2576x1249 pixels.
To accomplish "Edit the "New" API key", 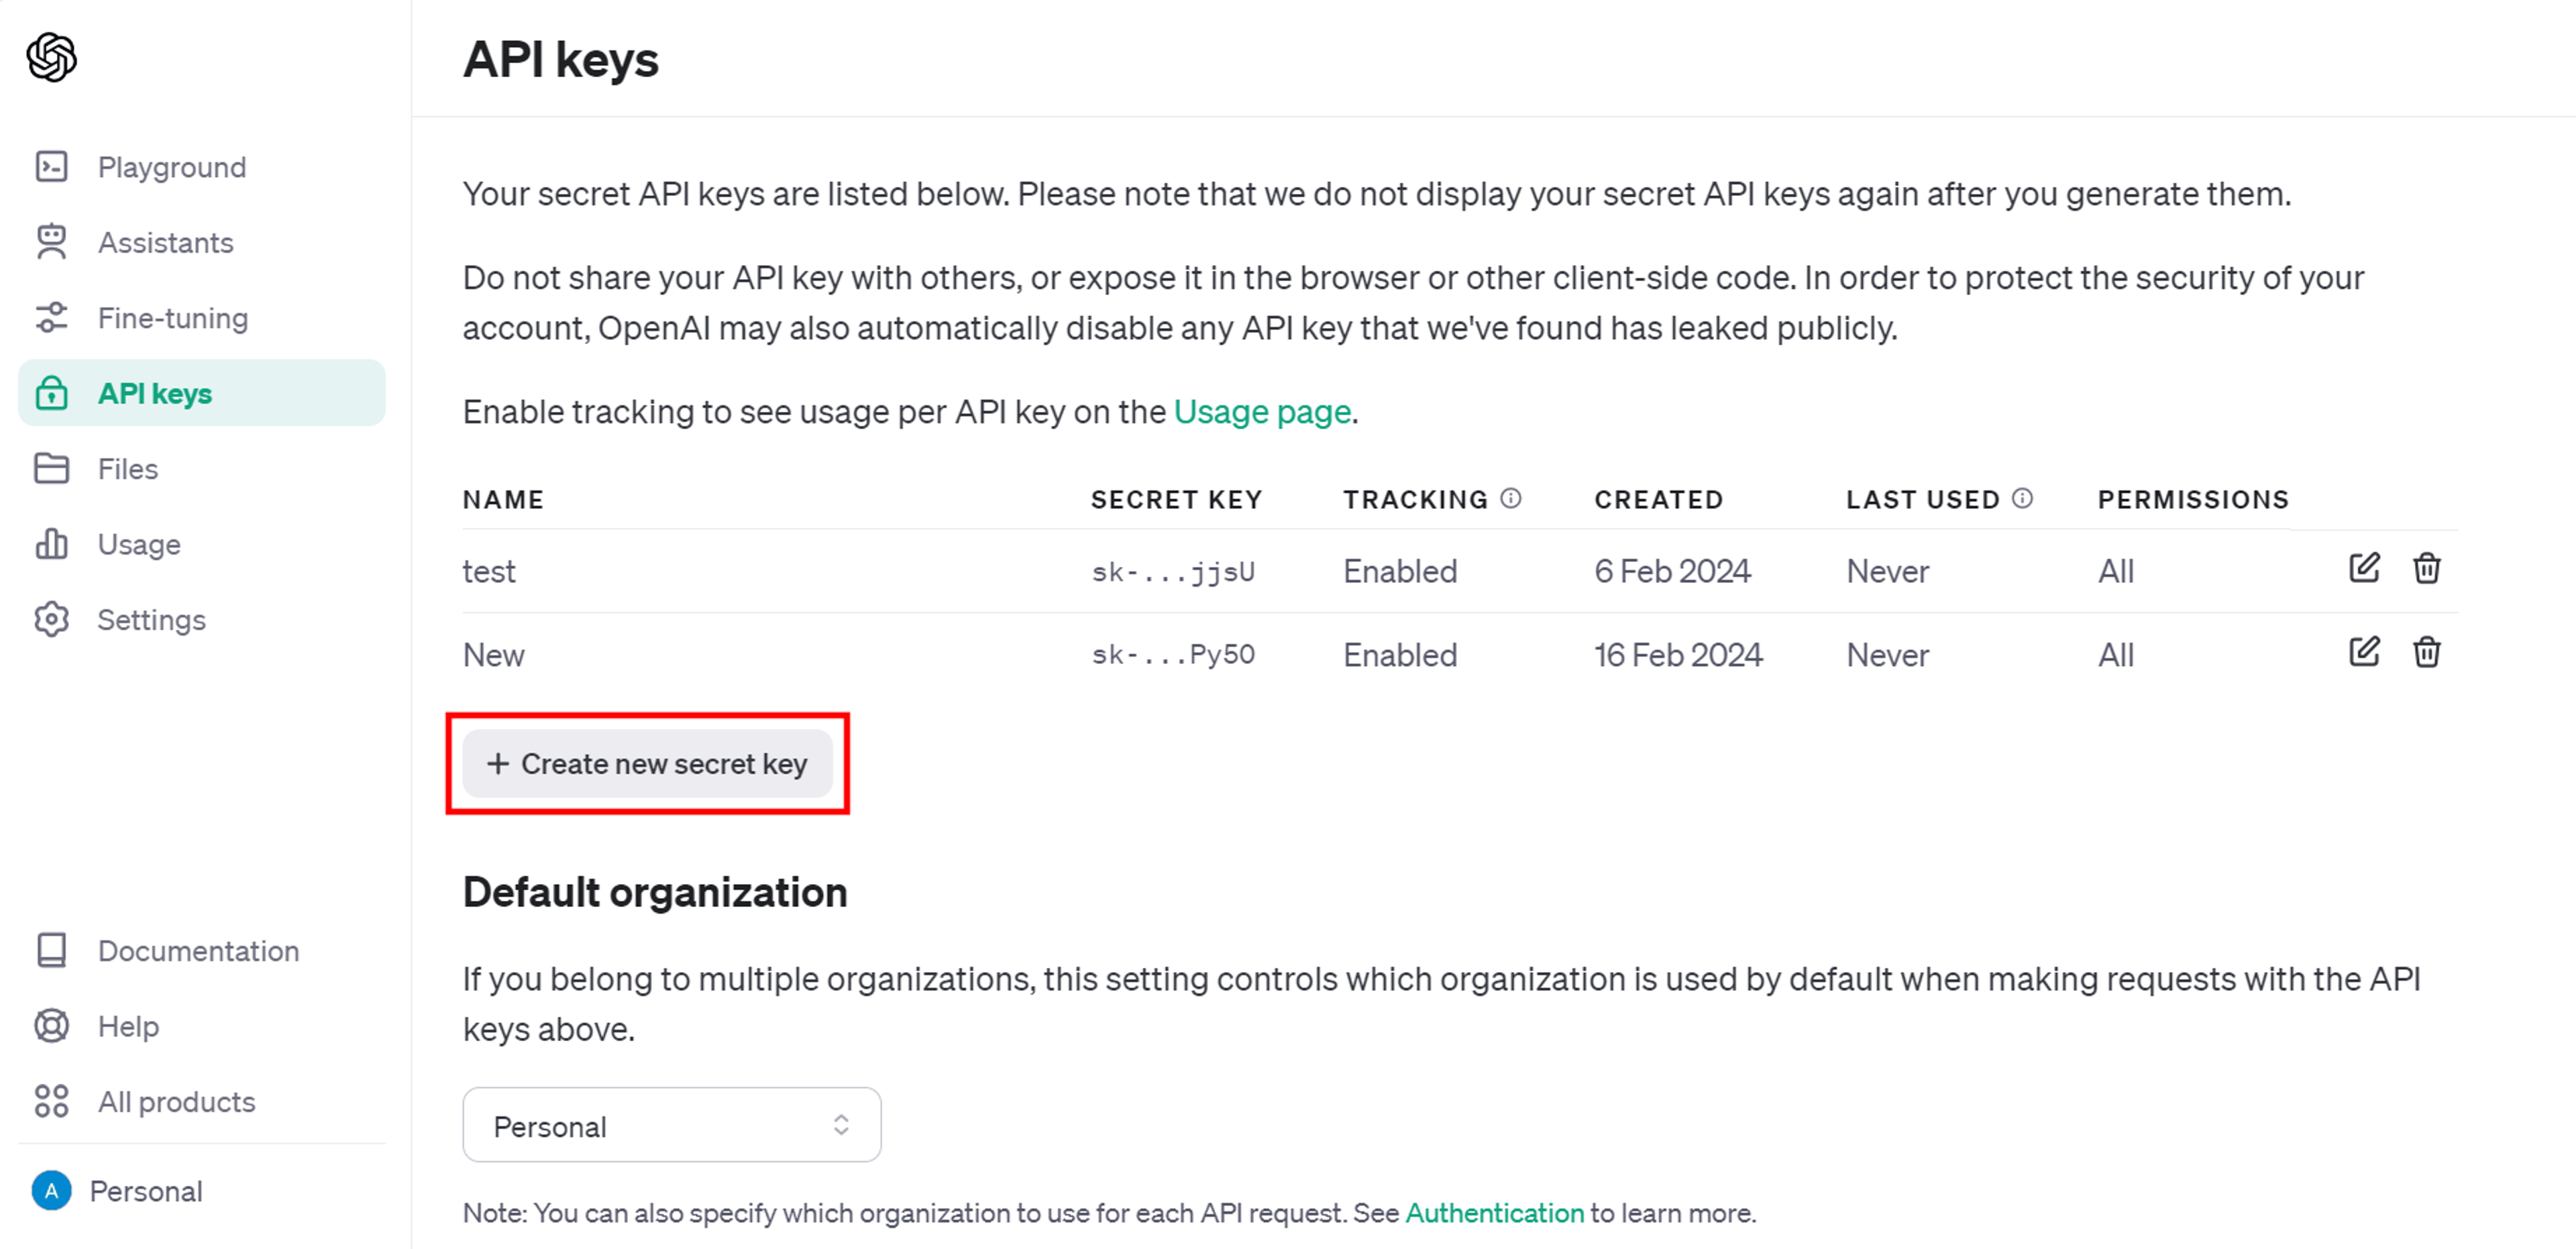I will coord(2363,652).
